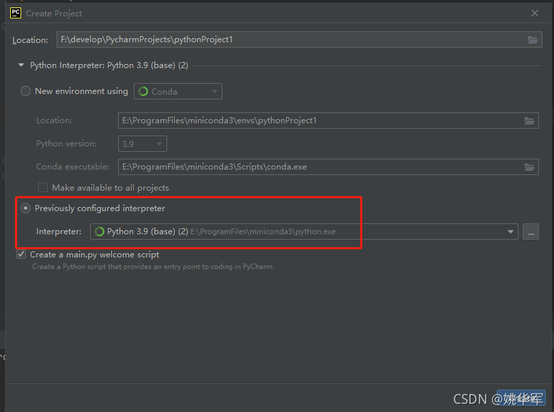Browse folder for project Location field
The image size is (554, 412).
tap(533, 40)
